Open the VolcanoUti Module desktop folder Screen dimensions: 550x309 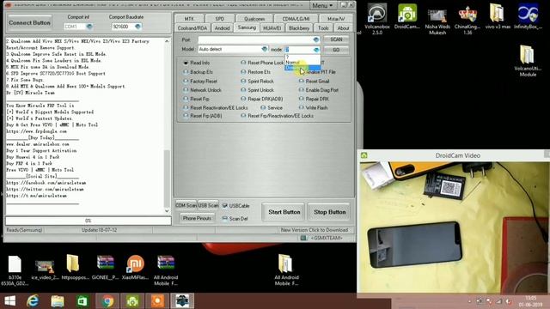pos(528,61)
